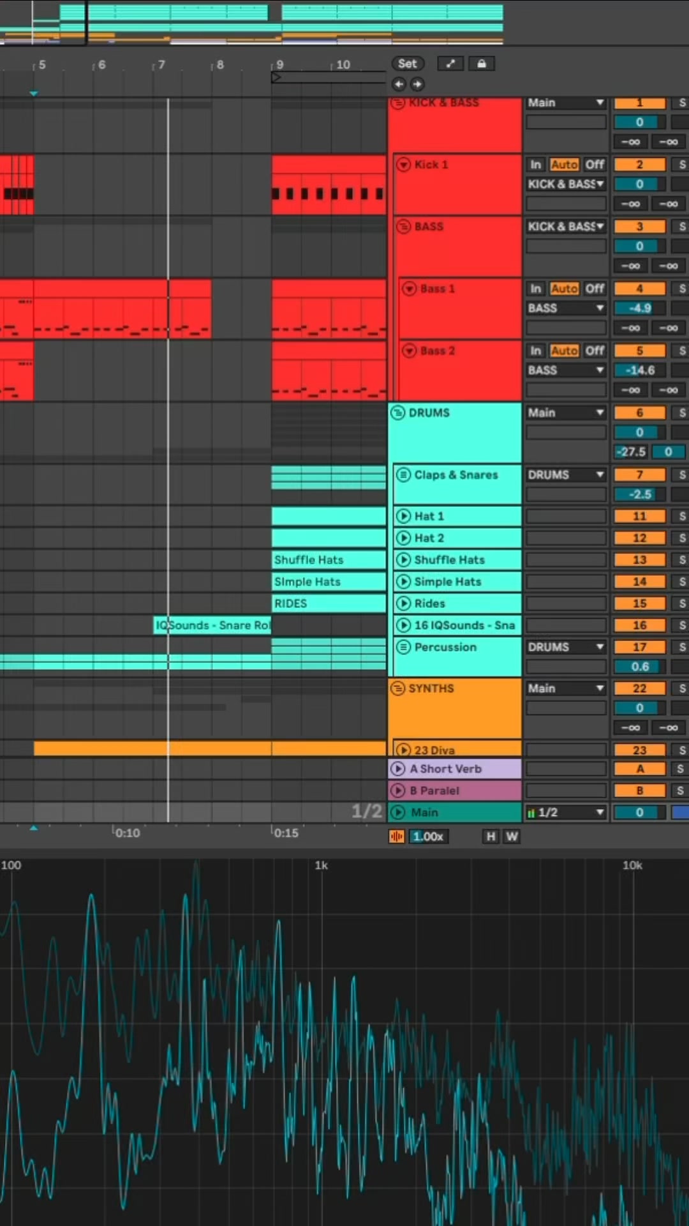
Task: Fold the Bass 1 track
Action: (409, 289)
